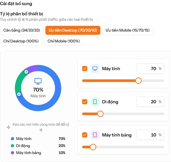The image size is (171, 162).
Task: Click the donut handle between purple and green segments
Action: (26, 72)
